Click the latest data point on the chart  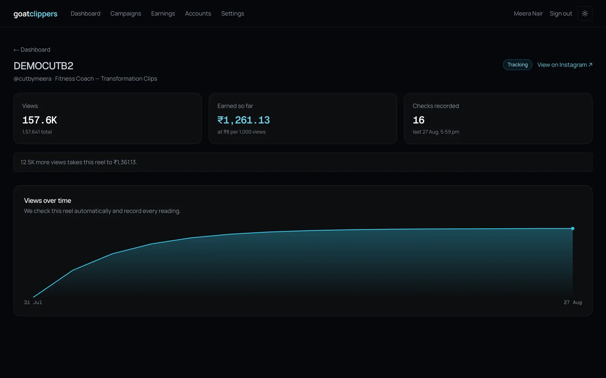coord(573,228)
